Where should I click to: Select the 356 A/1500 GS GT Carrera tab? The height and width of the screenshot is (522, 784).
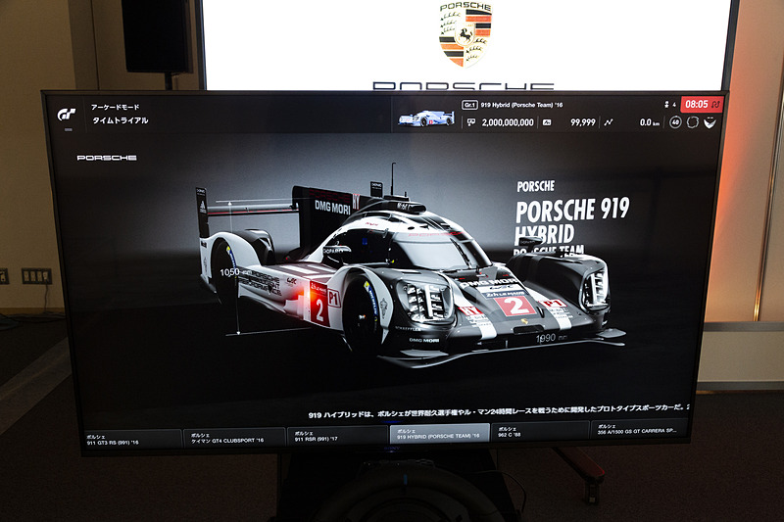coord(640,429)
